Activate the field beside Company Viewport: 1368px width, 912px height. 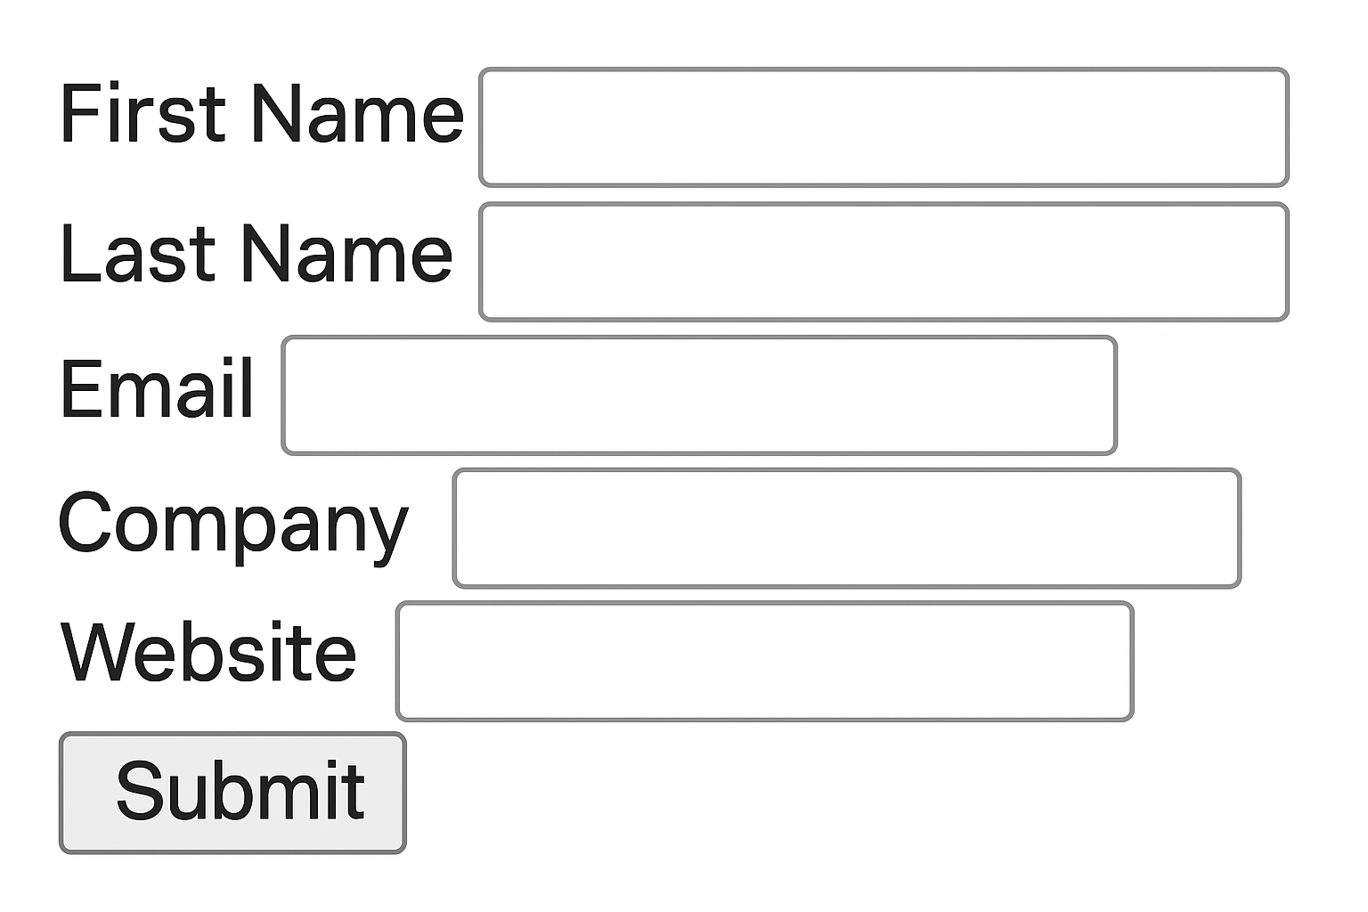(x=846, y=528)
